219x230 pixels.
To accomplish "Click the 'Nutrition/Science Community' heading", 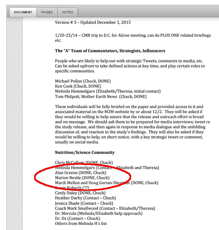I will [x=85, y=153].
